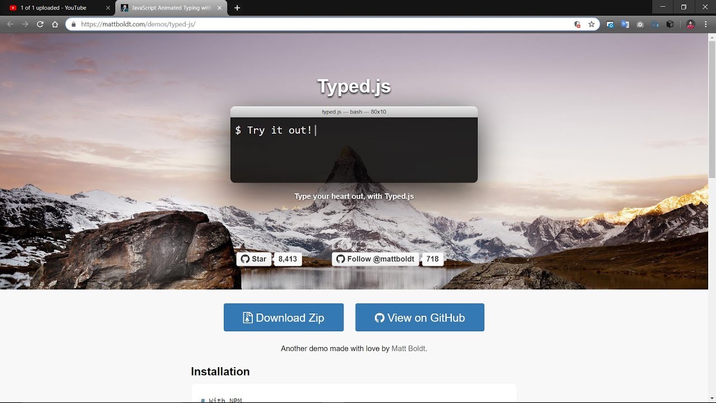
Task: Open the 718 followers count
Action: (x=432, y=259)
